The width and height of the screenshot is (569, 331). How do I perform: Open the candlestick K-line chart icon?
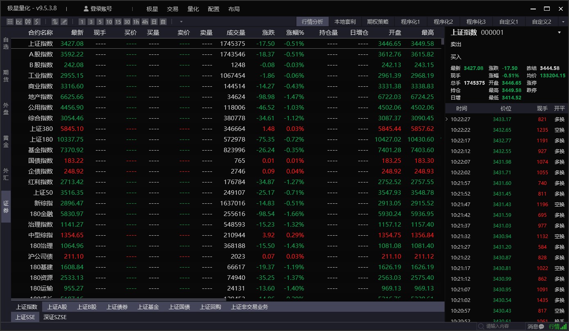(28, 22)
